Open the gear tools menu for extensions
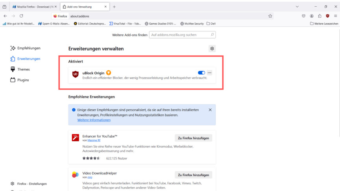Image resolution: width=340 pixels, height=191 pixels. coord(212,48)
